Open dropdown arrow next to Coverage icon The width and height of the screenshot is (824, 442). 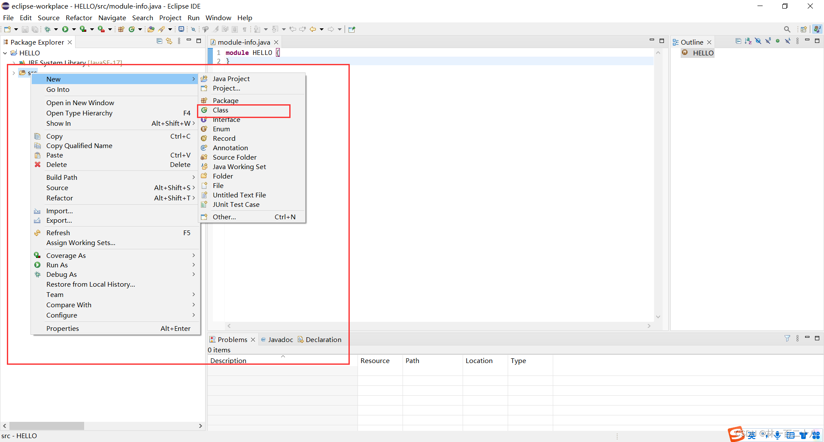click(x=92, y=29)
